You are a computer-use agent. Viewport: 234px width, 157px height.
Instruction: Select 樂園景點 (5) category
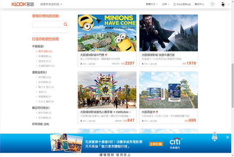(45, 97)
